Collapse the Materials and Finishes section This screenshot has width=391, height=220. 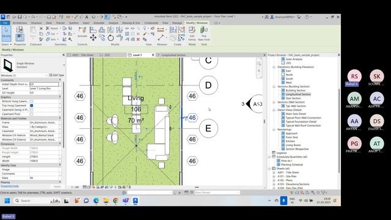(x=60, y=118)
